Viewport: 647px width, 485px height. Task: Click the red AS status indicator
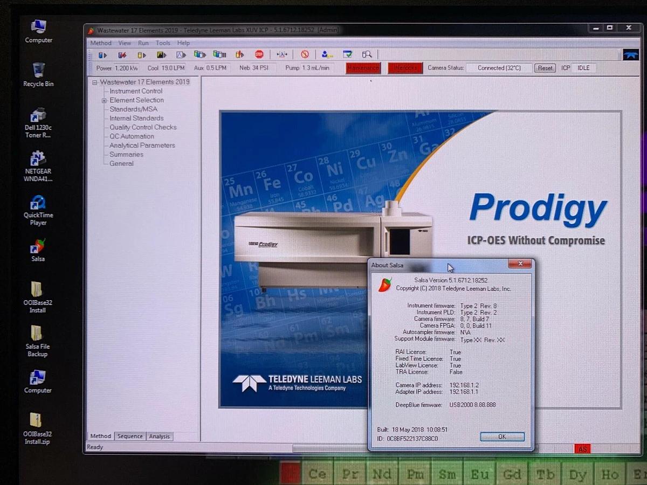582,449
